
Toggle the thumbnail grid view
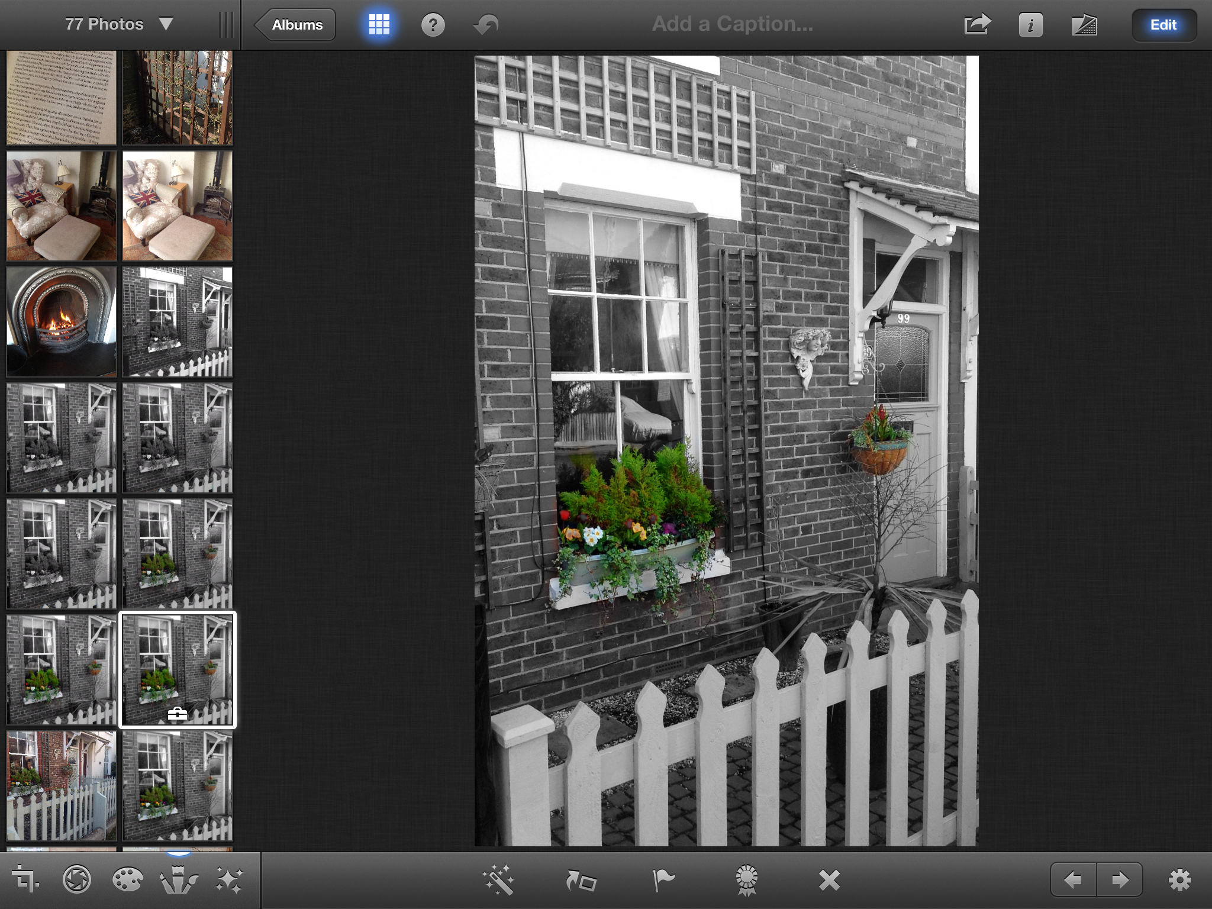click(379, 25)
